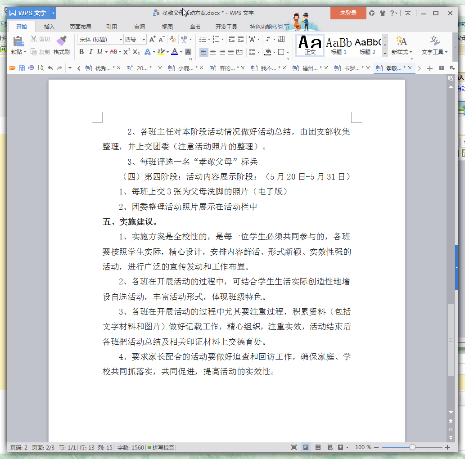Click Print Preview icon
Viewport: 465px width, 459px height.
click(x=41, y=68)
